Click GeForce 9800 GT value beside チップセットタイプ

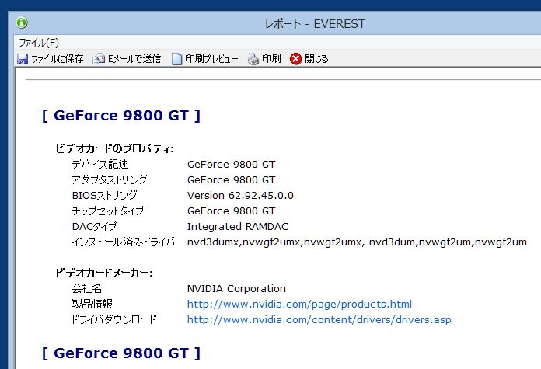click(x=232, y=211)
